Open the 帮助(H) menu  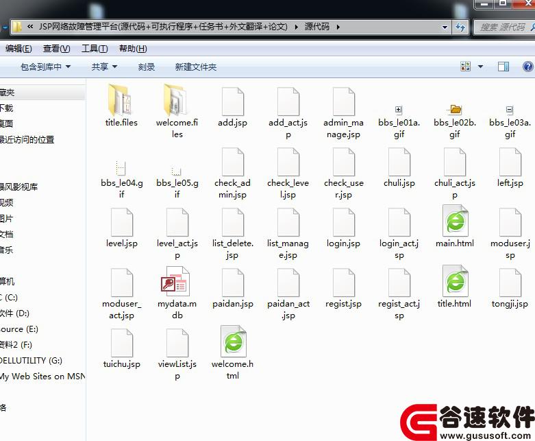(133, 49)
